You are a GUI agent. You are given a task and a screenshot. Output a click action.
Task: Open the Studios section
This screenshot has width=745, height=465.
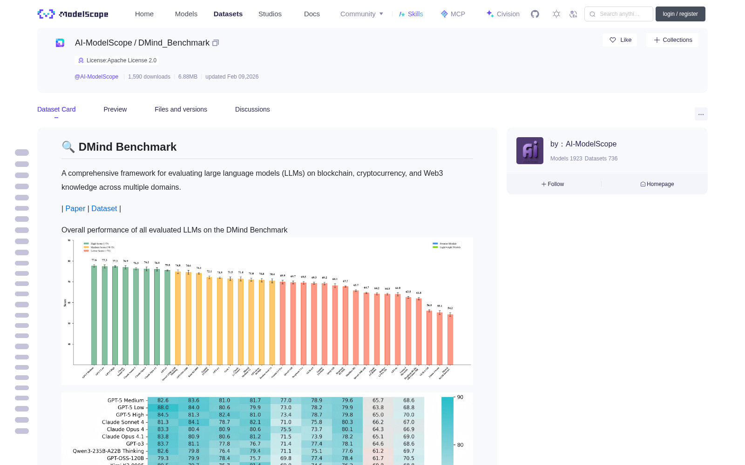[x=270, y=14]
